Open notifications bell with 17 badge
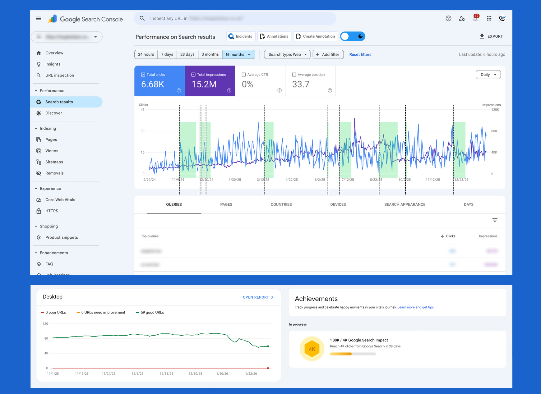 (475, 18)
